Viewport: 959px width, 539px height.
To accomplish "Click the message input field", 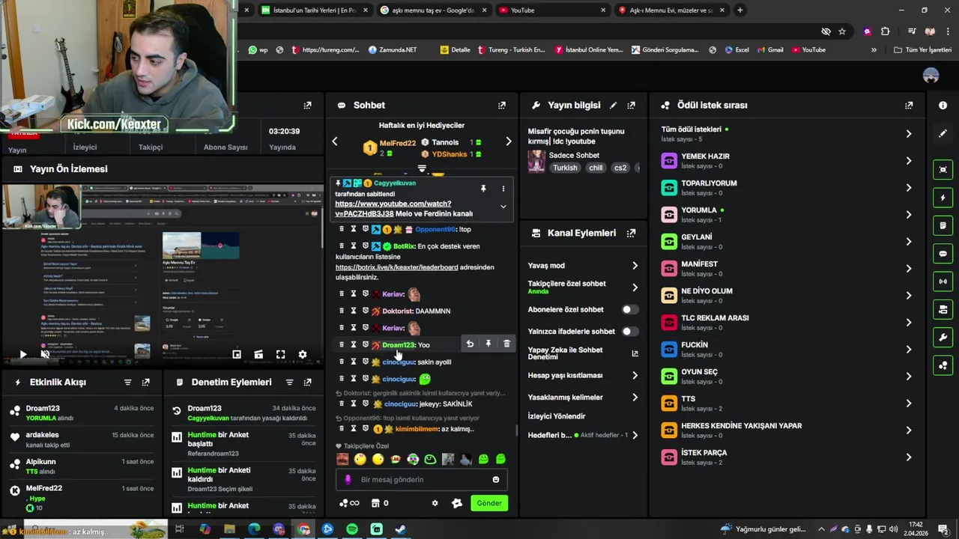I will coord(423,480).
